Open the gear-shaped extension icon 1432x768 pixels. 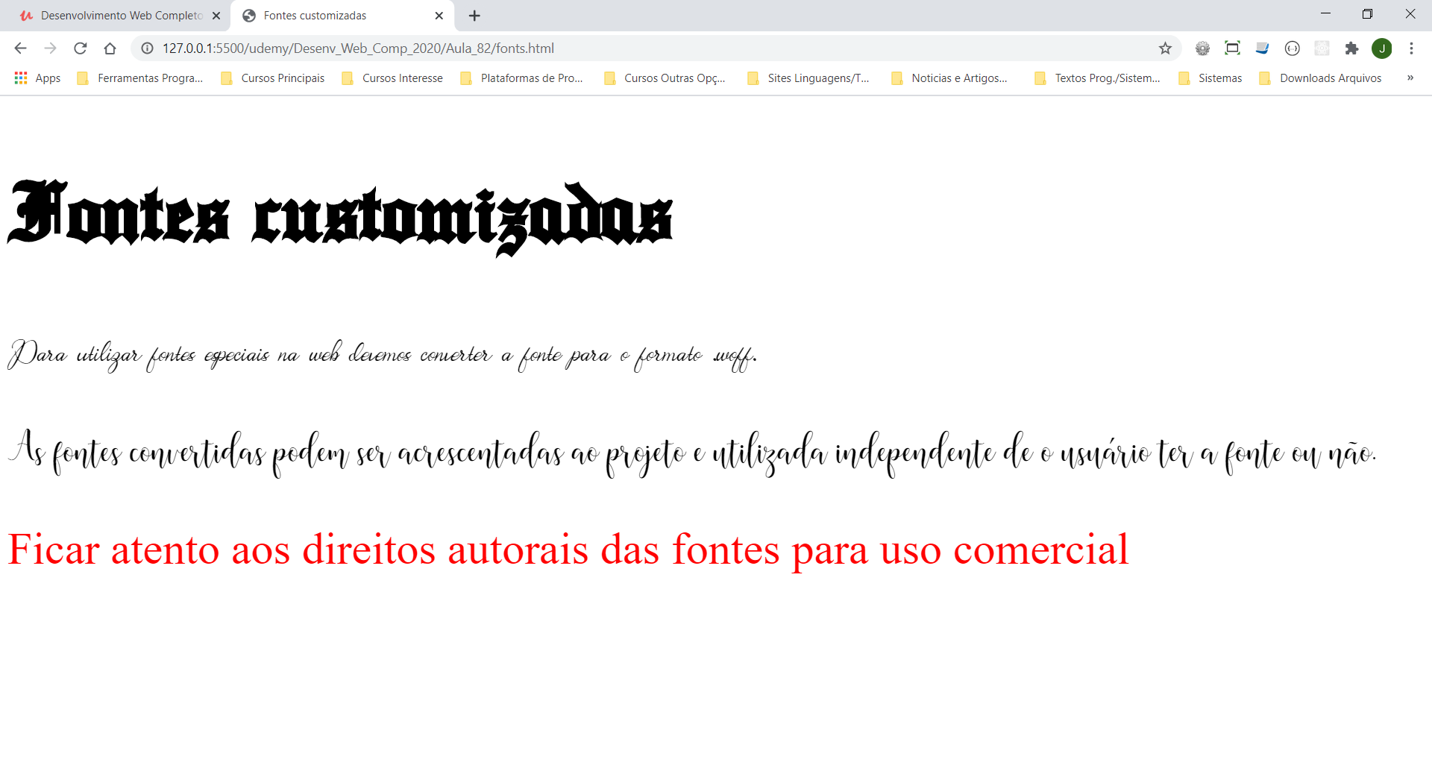pyautogui.click(x=1202, y=48)
